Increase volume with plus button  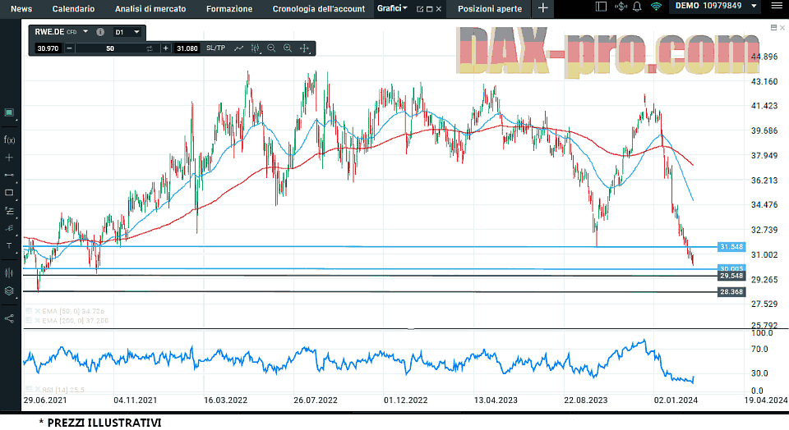pos(165,48)
